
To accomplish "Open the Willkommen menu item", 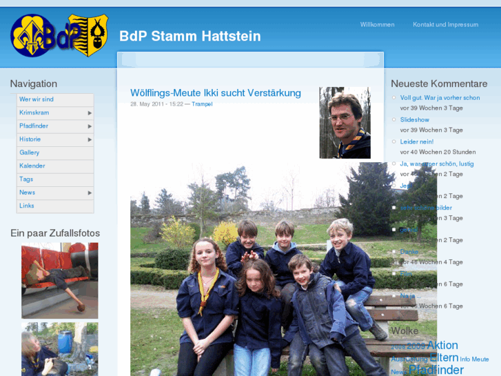I will click(378, 25).
